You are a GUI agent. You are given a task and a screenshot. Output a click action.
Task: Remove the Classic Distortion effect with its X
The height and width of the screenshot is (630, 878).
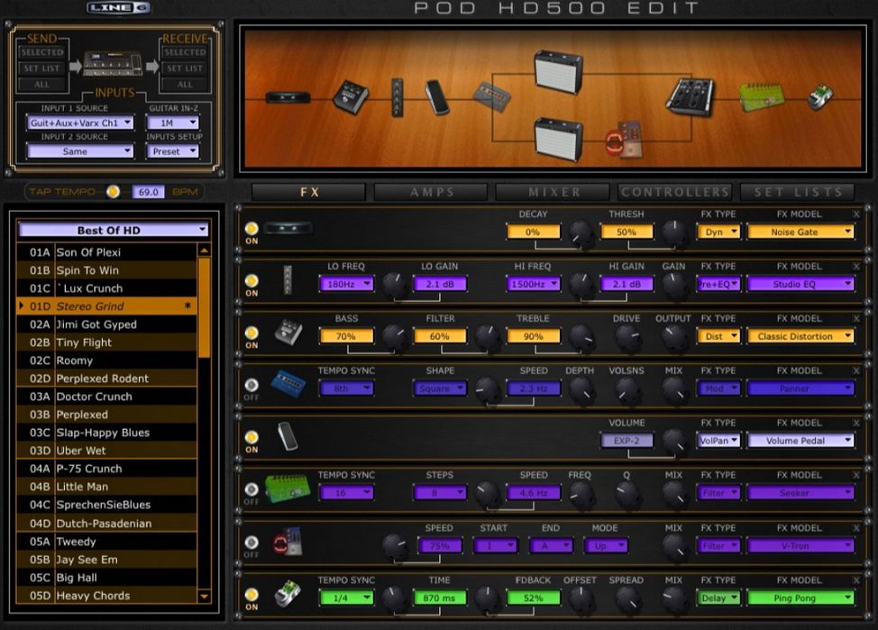coord(856,318)
